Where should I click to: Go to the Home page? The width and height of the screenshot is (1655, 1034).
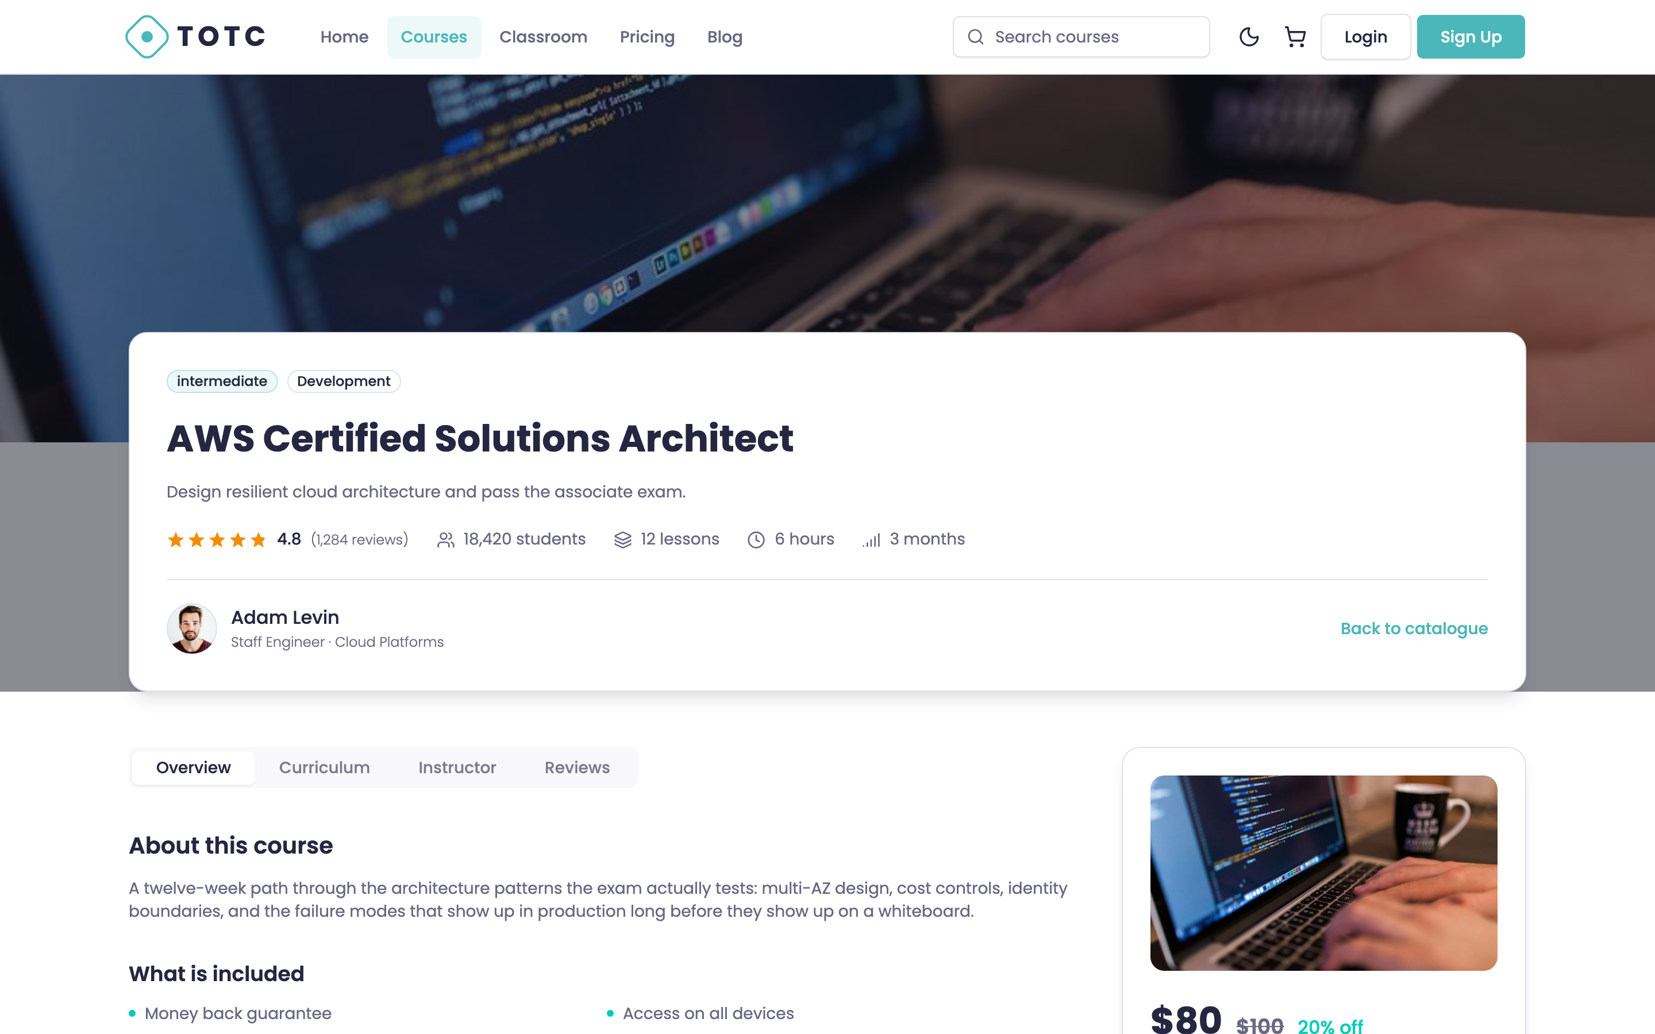tap(345, 37)
